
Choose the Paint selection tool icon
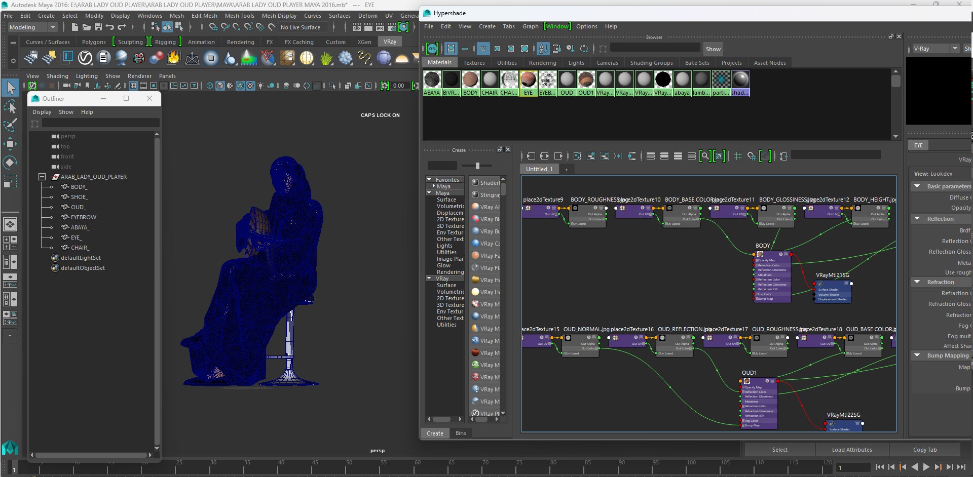(x=10, y=125)
